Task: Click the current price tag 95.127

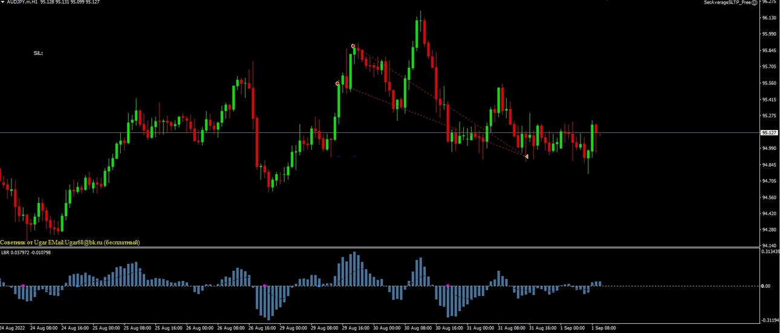Action: [769, 132]
